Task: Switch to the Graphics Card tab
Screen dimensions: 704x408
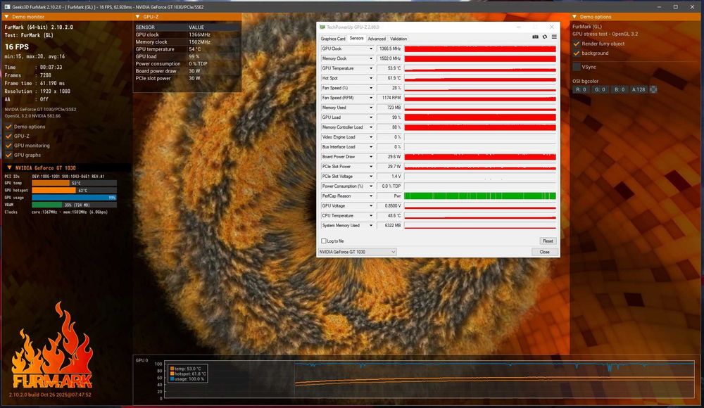Action: pyautogui.click(x=333, y=39)
